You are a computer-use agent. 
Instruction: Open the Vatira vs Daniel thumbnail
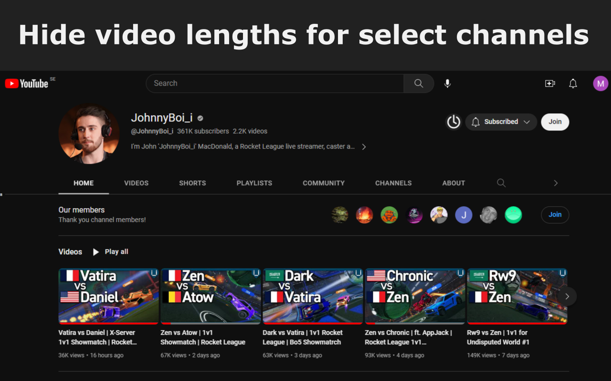[x=109, y=296]
